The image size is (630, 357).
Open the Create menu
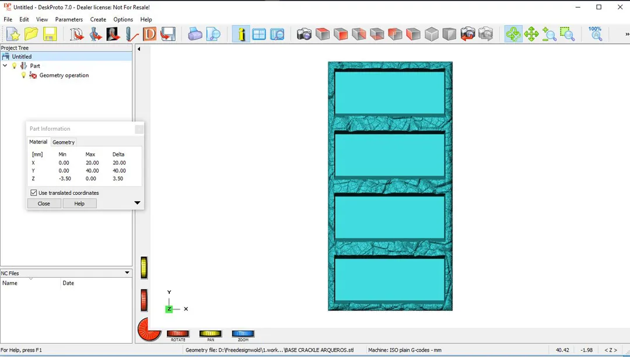click(98, 19)
